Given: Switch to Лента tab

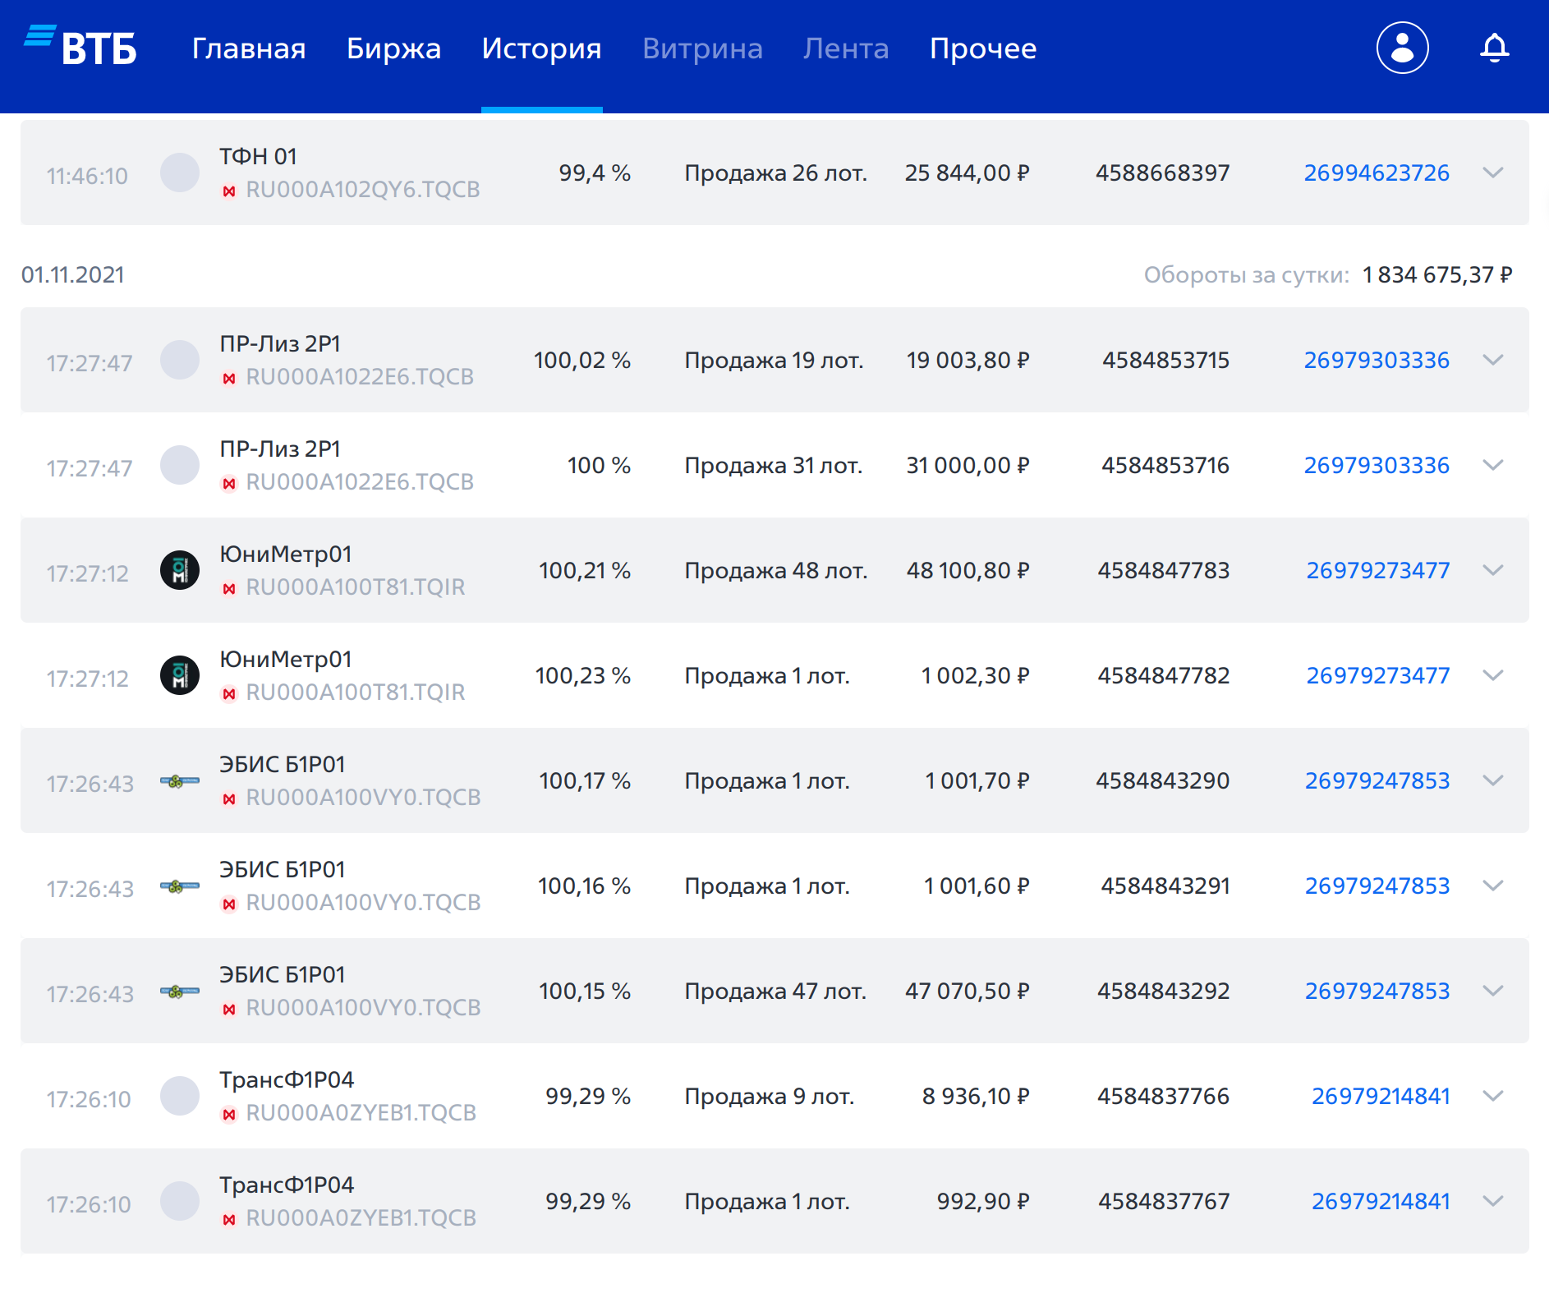Looking at the screenshot, I should tap(846, 48).
